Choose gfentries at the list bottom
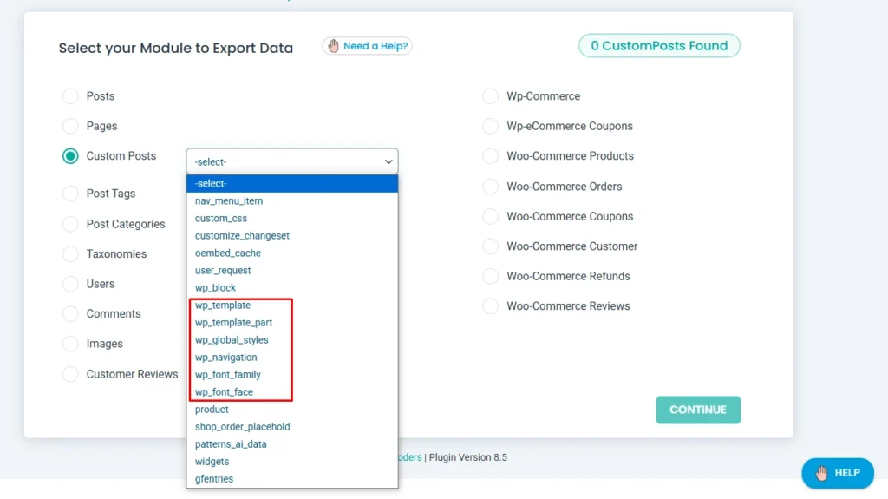Image resolution: width=888 pixels, height=499 pixels. pos(214,479)
